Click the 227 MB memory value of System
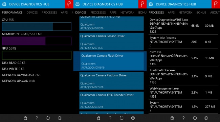 [x=210, y=107]
